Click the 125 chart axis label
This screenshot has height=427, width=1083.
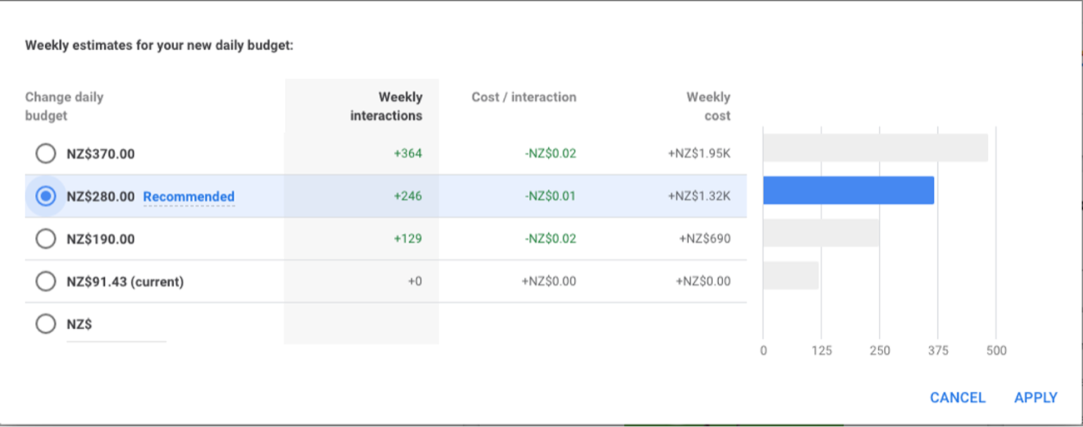821,350
